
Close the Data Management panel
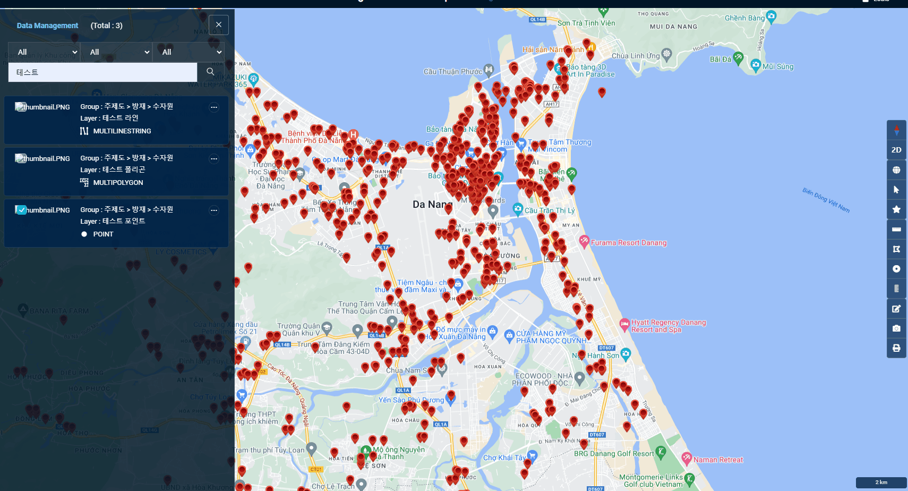pyautogui.click(x=219, y=25)
